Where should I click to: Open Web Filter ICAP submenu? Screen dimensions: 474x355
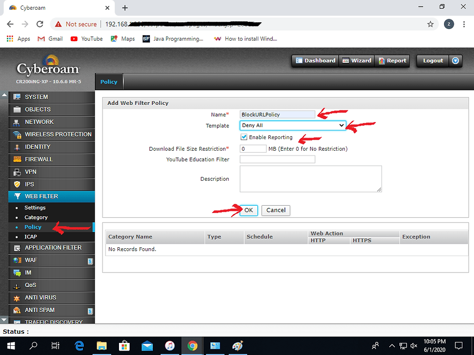[30, 237]
